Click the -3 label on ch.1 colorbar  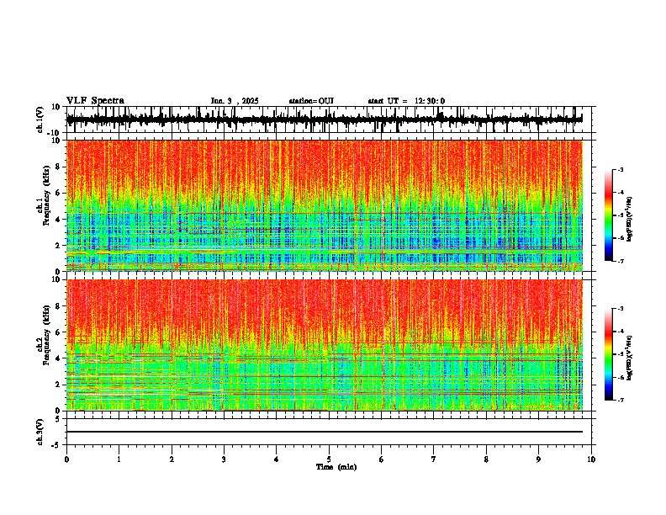click(x=620, y=170)
